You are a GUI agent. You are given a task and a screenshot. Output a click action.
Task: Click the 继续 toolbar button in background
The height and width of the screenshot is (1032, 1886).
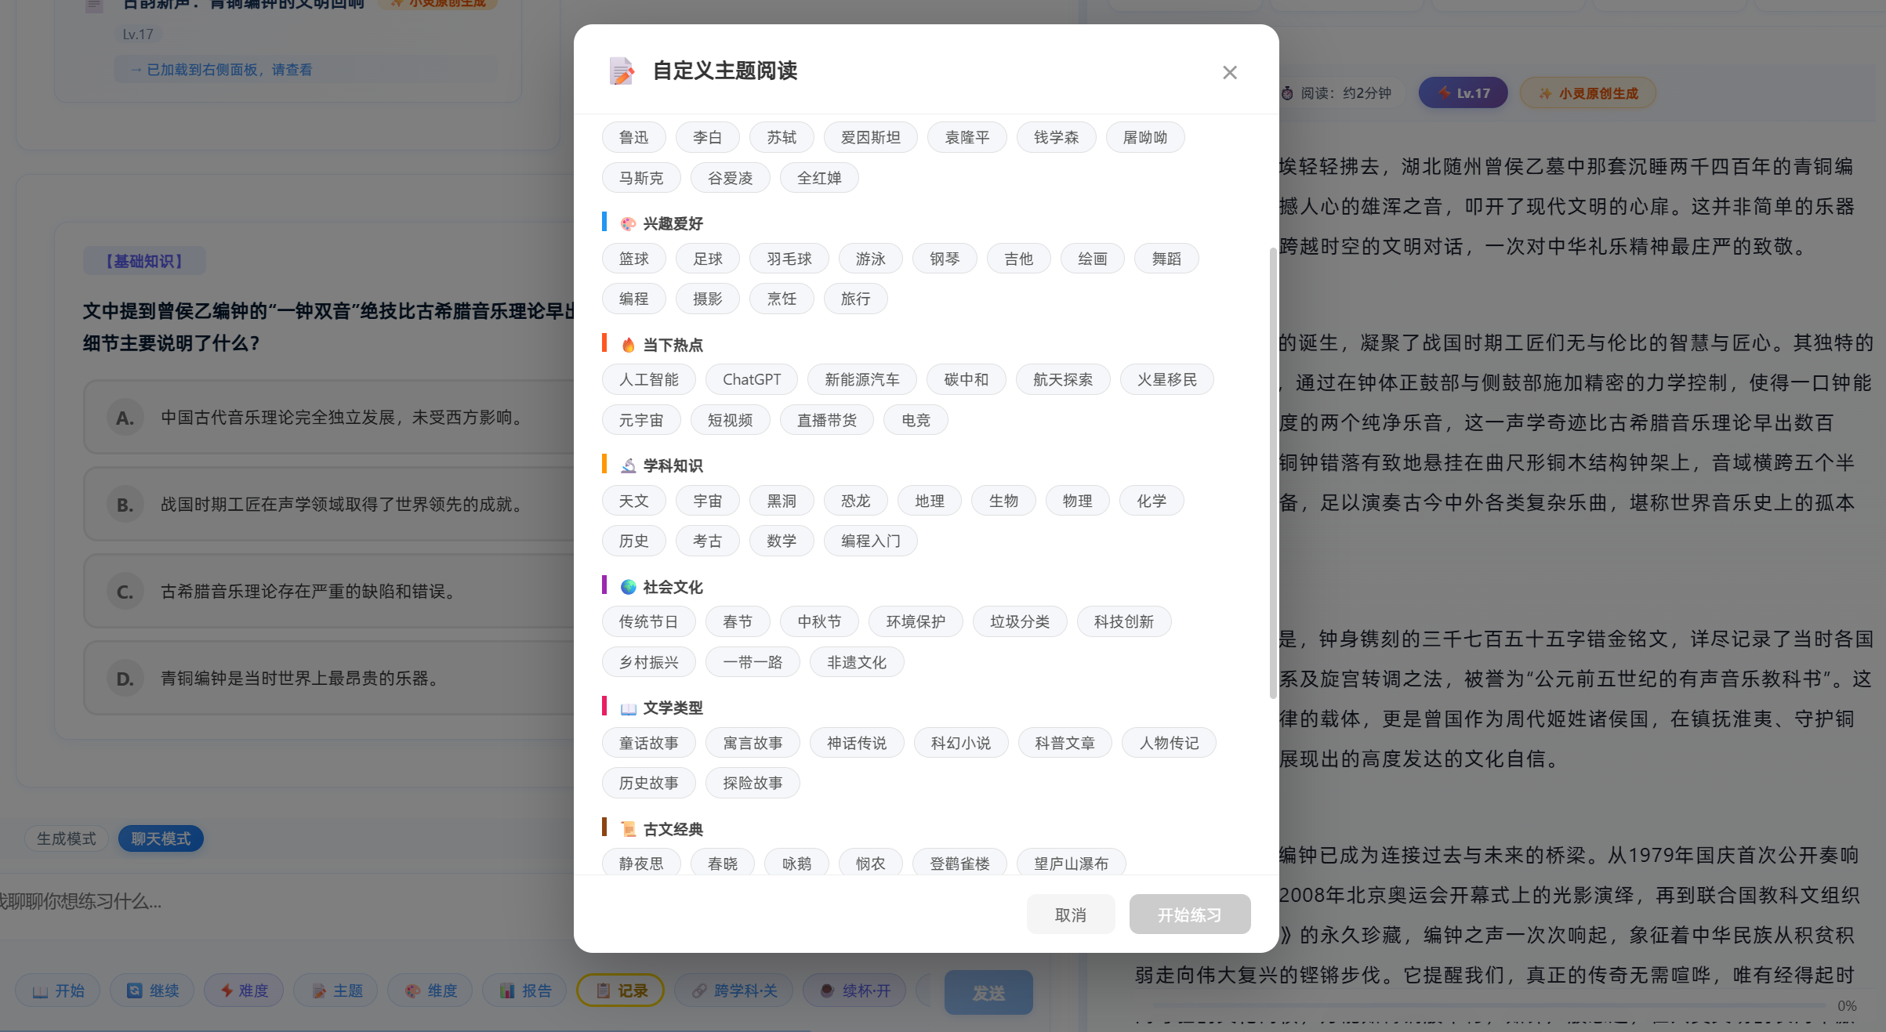click(153, 990)
